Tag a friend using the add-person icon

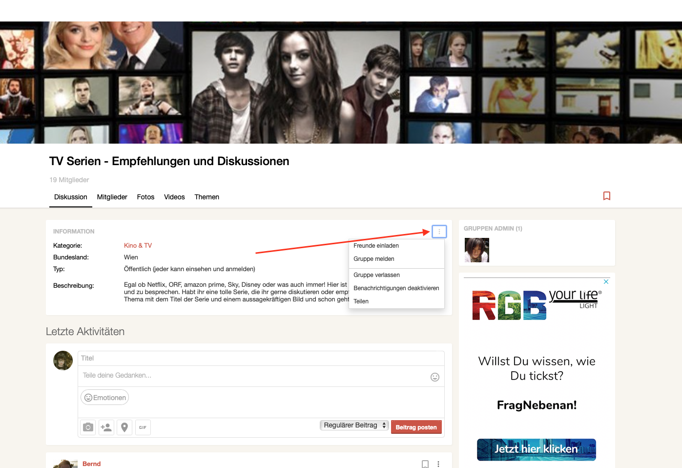(x=106, y=427)
